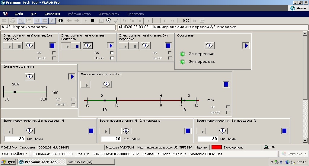Click the back arrow in toolbar
This screenshot has width=309, height=166.
tap(69, 21)
